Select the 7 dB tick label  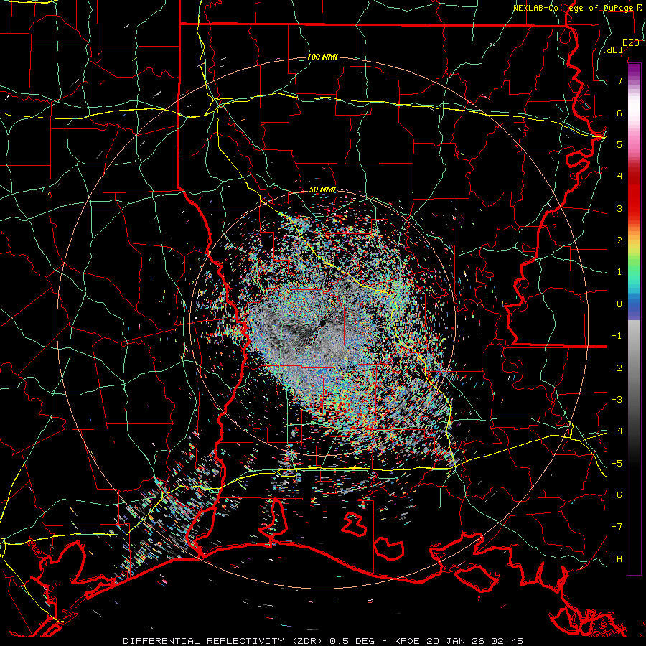[619, 80]
